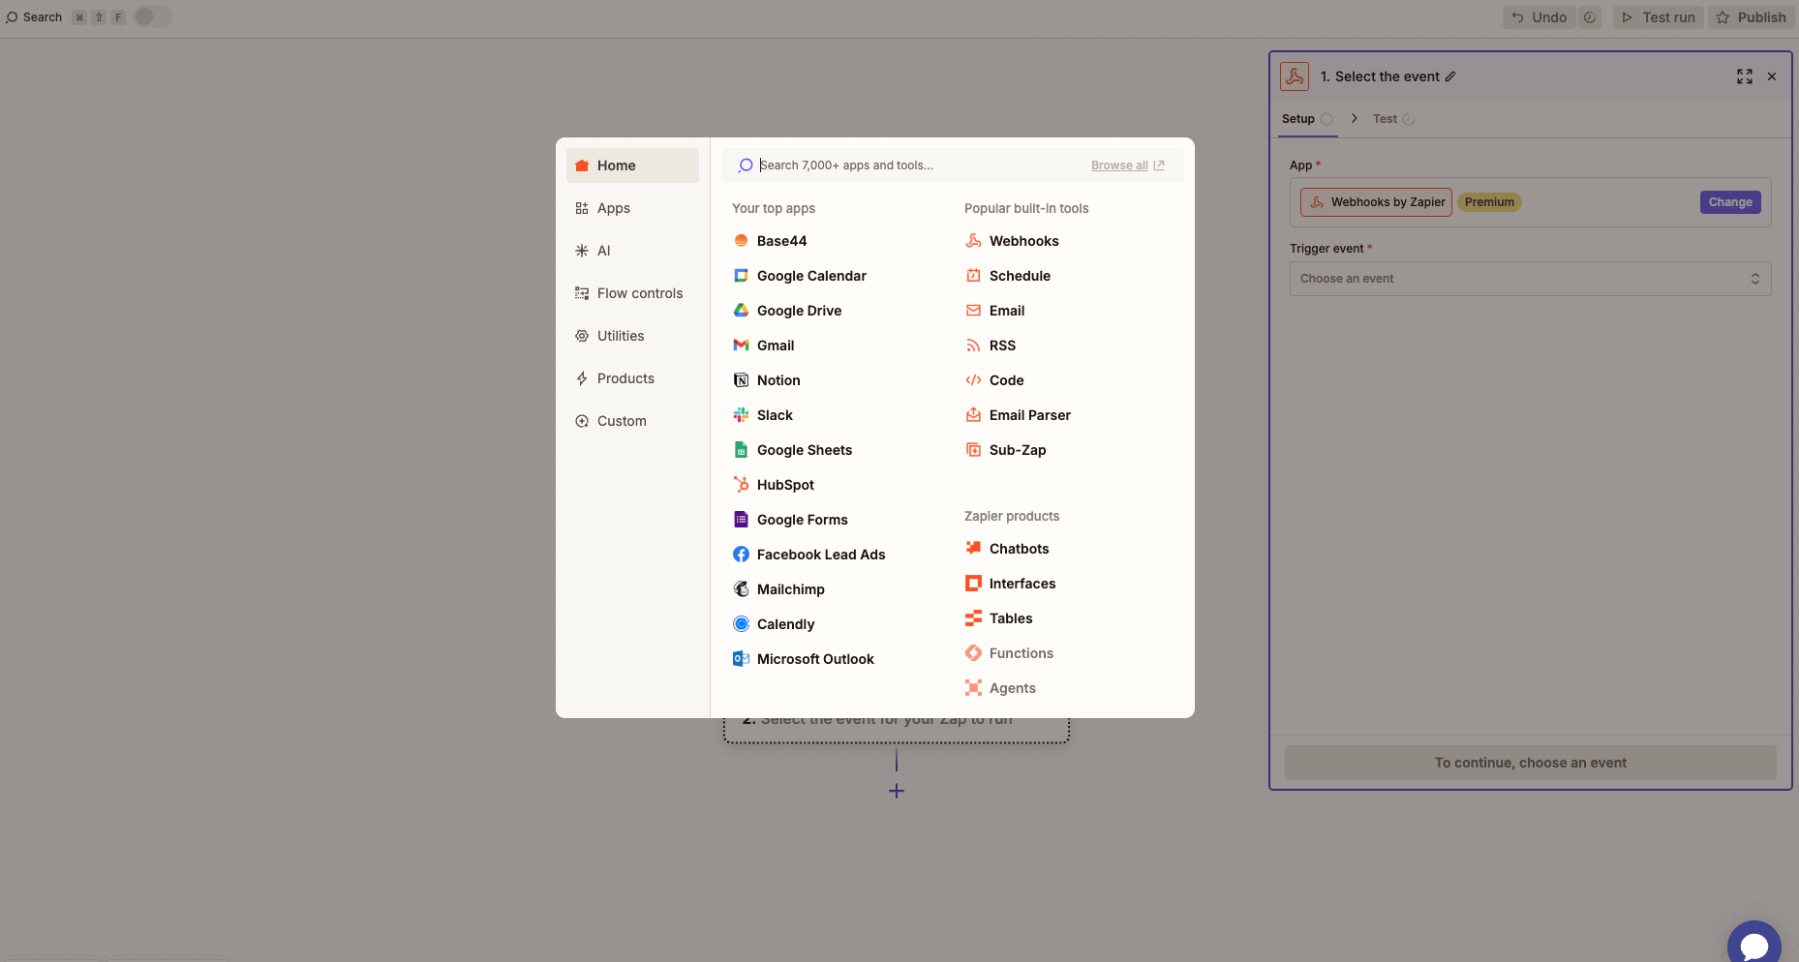
Task: Open the Agents Zapier product
Action: [x=1014, y=687]
